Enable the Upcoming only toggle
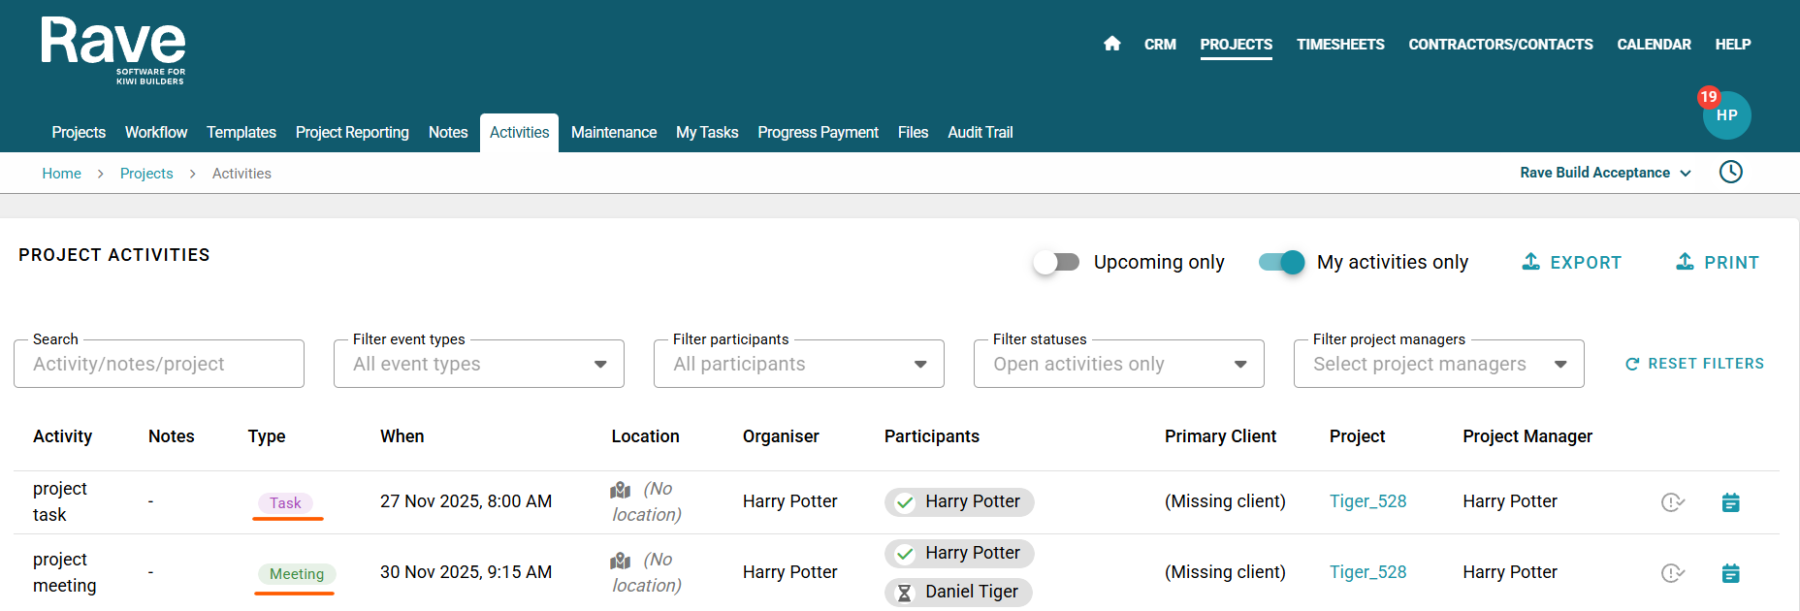Screen dimensions: 1800x611 point(1056,262)
